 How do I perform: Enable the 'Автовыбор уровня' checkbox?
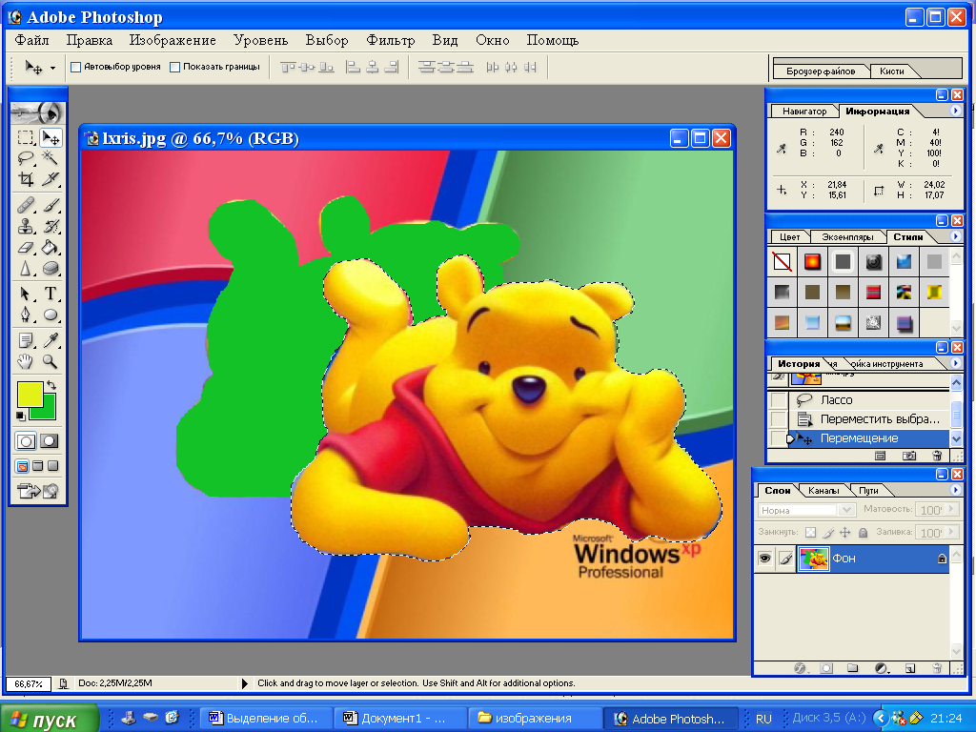point(76,67)
